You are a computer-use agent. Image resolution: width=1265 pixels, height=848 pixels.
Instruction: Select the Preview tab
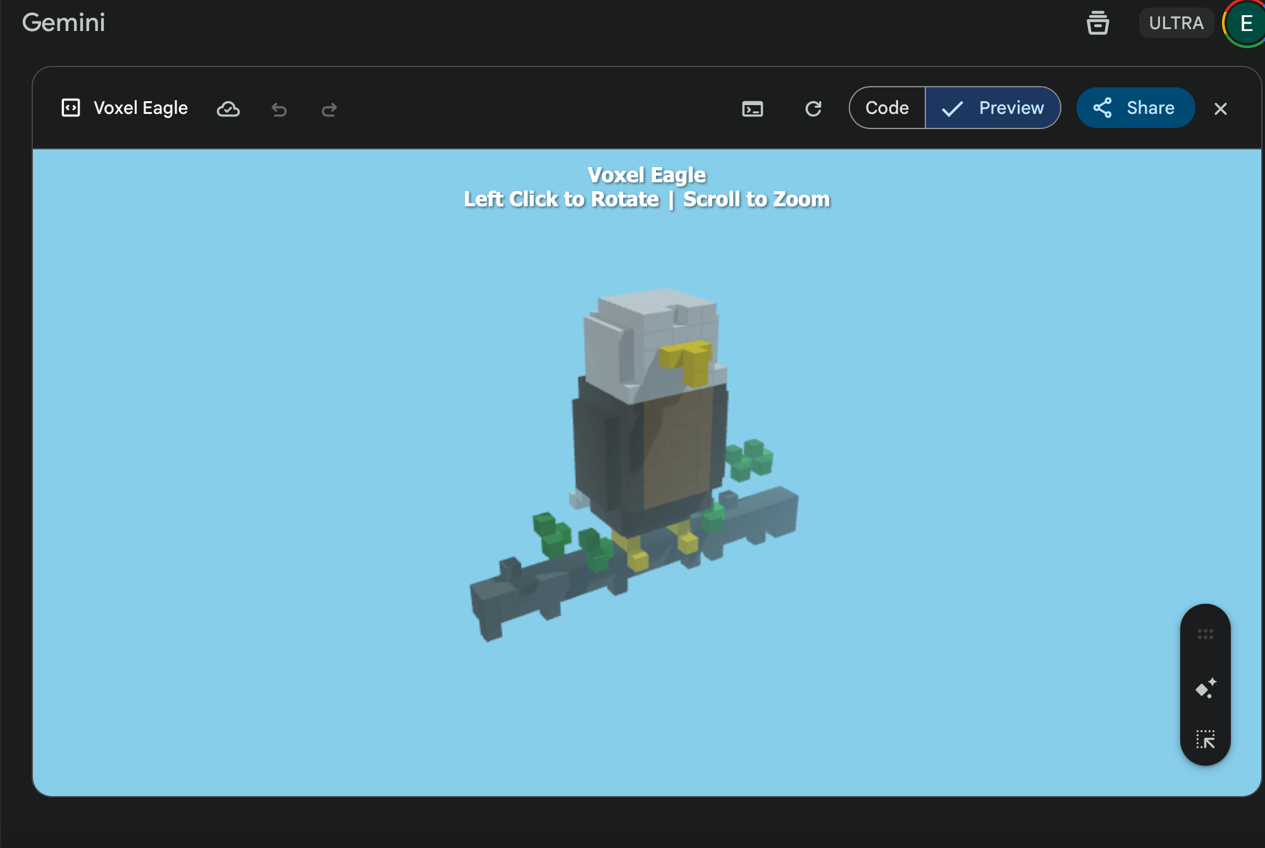[993, 108]
